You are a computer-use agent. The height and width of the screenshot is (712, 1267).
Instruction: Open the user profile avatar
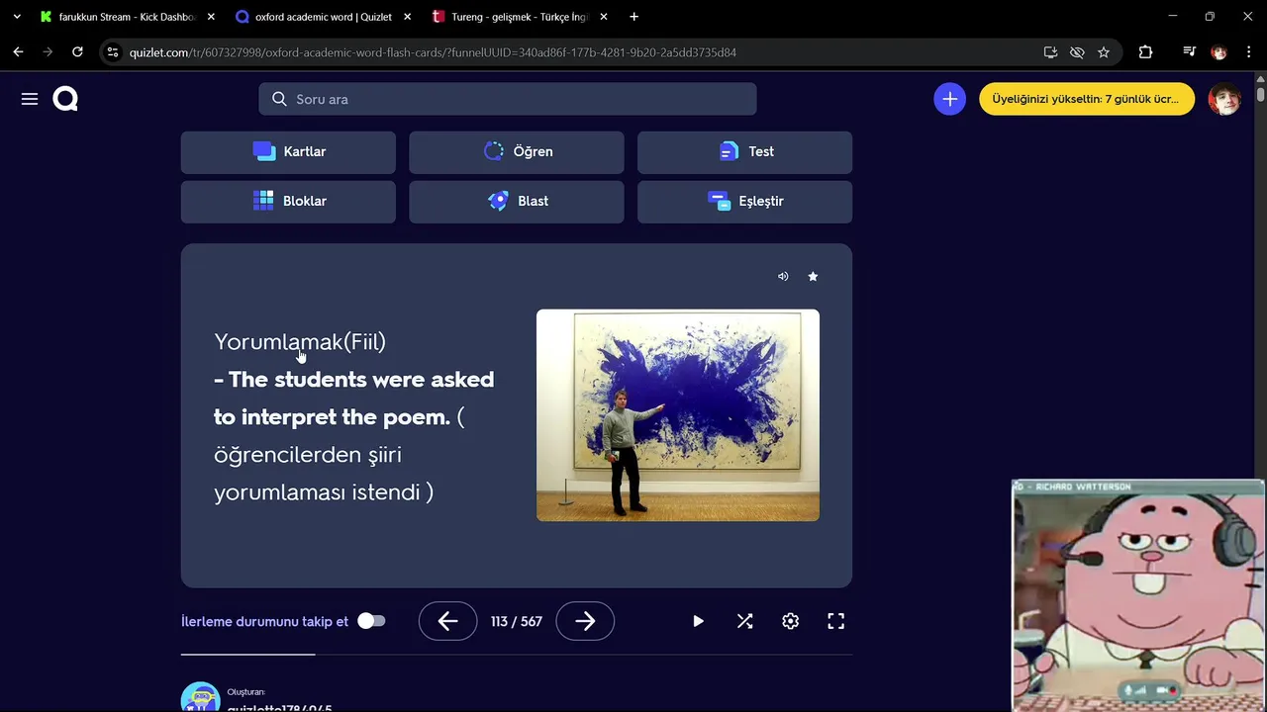point(1224,99)
